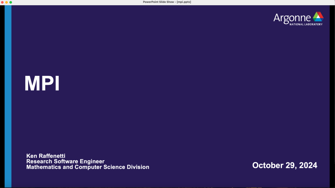Click the window title PowerPoint Slide Show - [mpi.pptx]
This screenshot has width=335, height=188.
click(167, 2)
